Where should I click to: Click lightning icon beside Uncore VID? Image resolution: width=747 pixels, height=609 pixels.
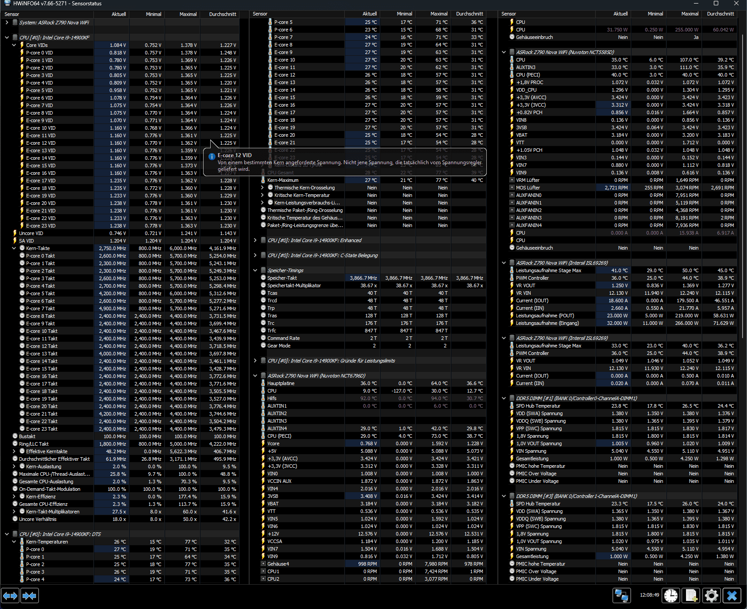pos(15,233)
